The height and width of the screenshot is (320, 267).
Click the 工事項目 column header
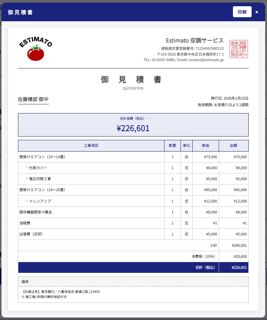91,145
